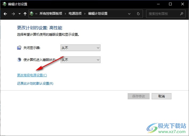Maximize the 编辑计划设置 window
Viewport: 189px width, 136px height.
[170, 4]
